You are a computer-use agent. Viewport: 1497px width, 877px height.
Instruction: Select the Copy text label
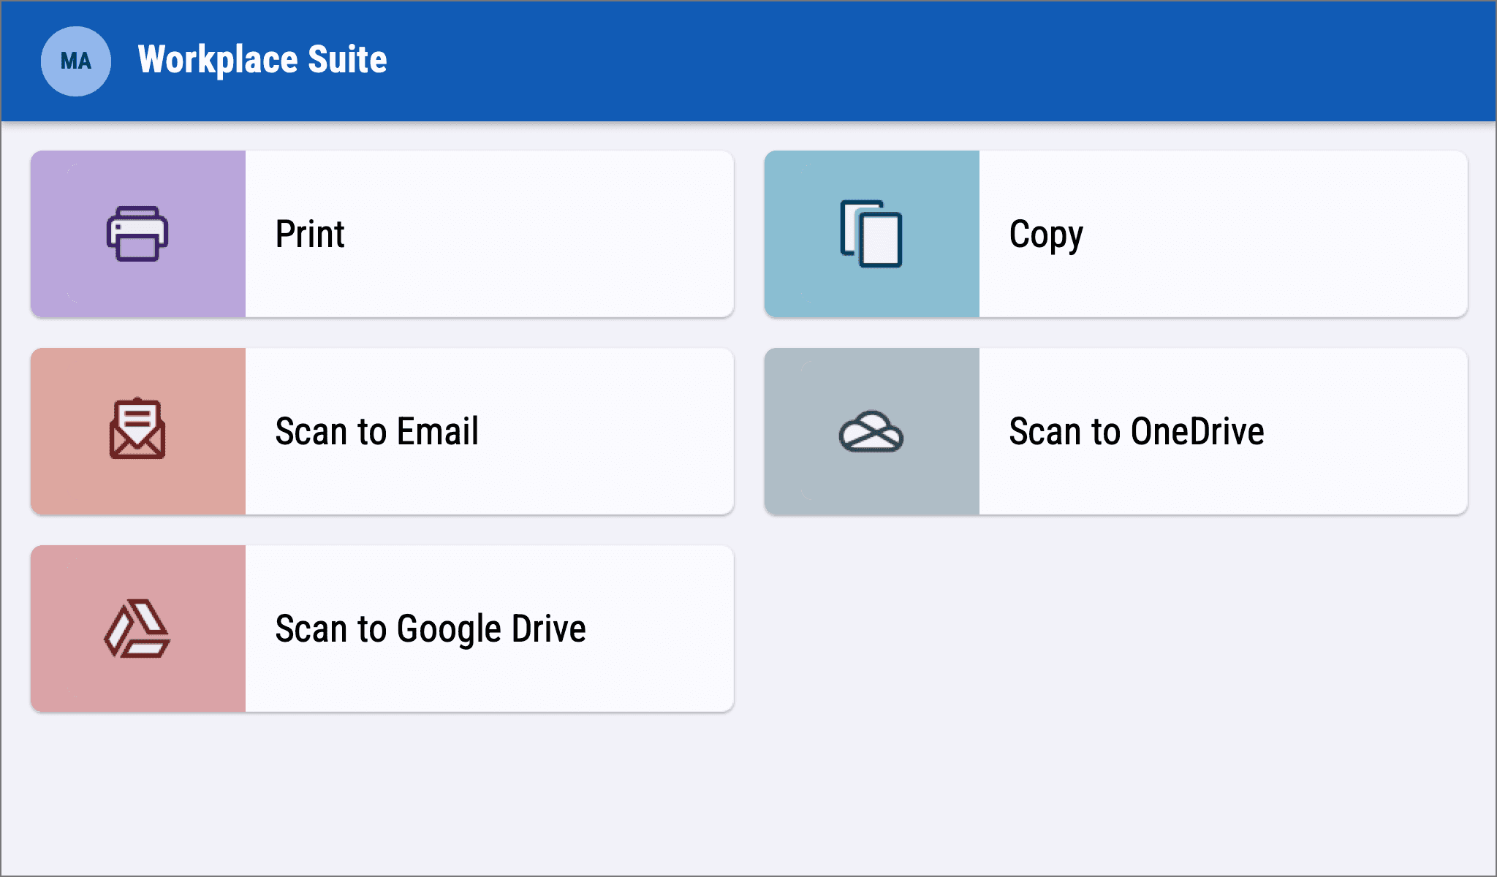pyautogui.click(x=1046, y=235)
